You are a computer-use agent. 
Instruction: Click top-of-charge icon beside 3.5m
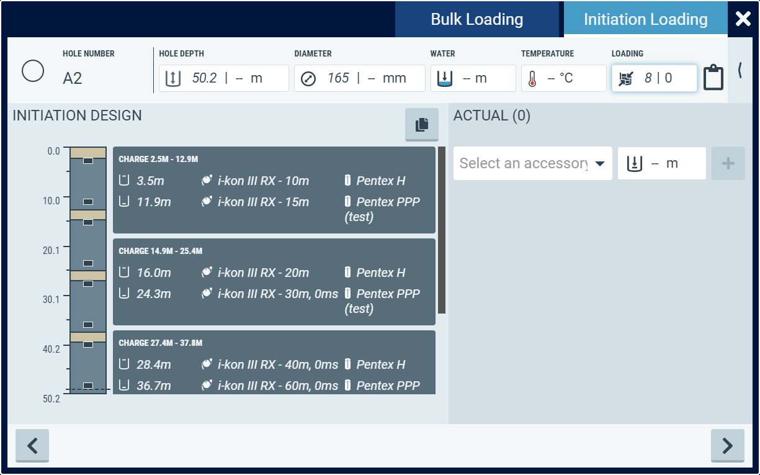tap(124, 181)
